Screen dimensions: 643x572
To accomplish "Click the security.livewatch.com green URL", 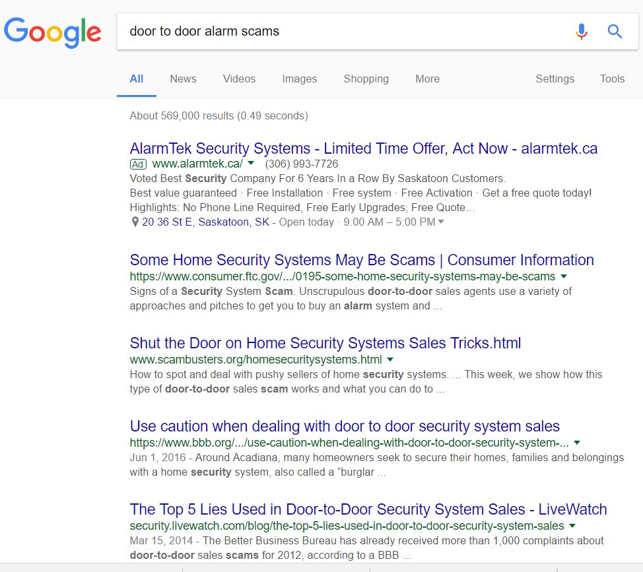I will 347,526.
